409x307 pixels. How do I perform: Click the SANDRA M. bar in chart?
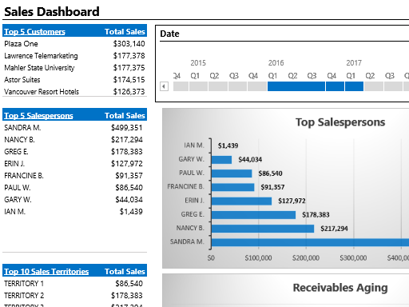click(310, 242)
